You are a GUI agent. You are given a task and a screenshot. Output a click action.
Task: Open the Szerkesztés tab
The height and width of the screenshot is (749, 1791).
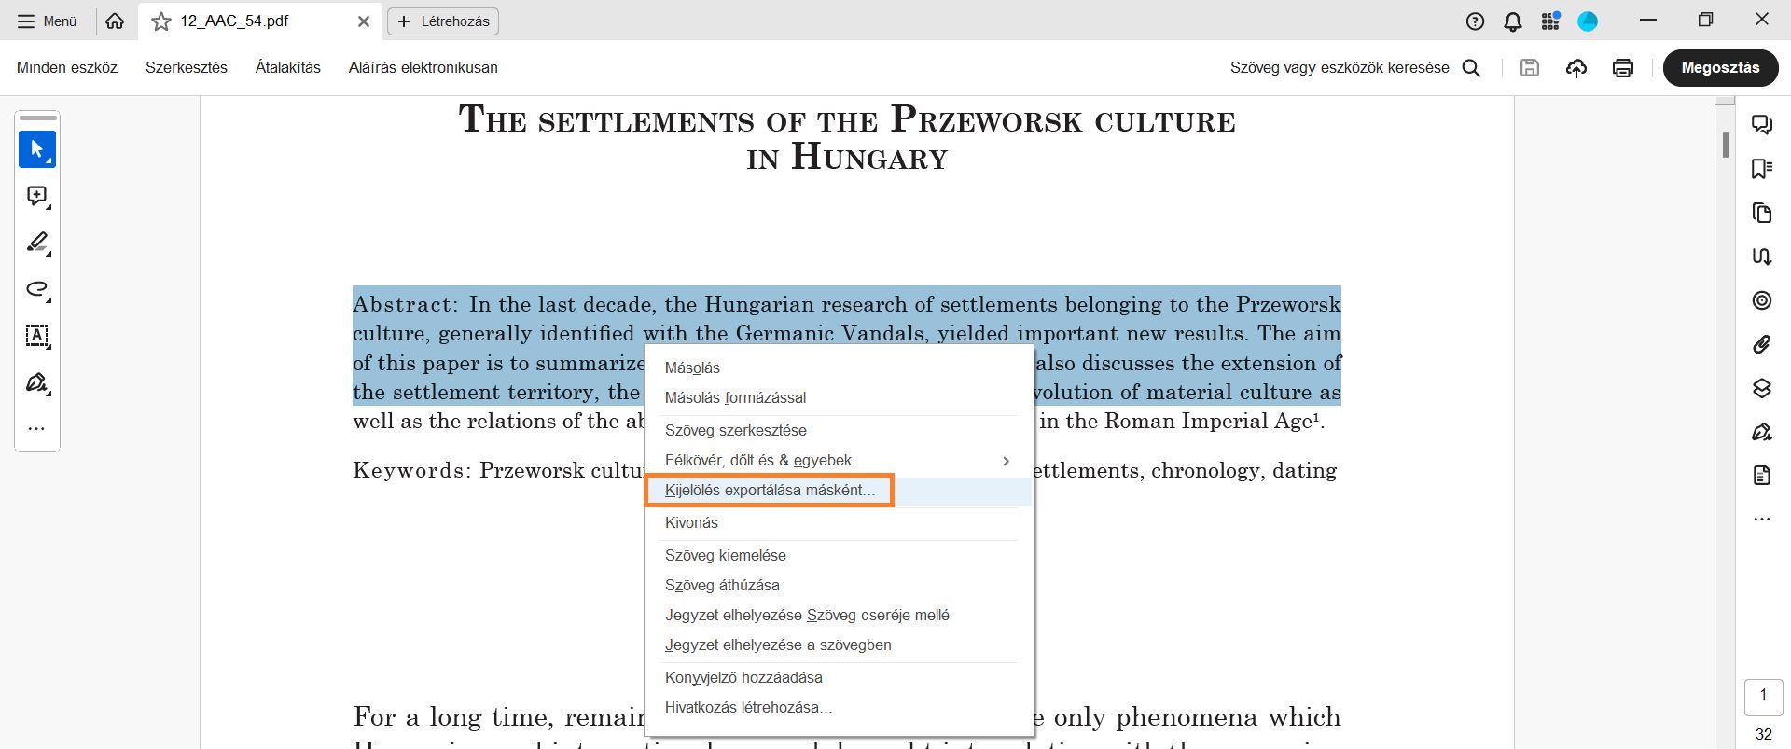click(x=187, y=67)
